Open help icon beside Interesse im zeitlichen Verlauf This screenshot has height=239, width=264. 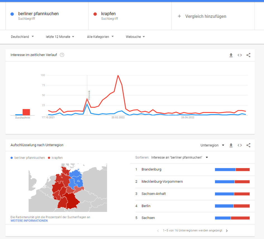coord(62,55)
